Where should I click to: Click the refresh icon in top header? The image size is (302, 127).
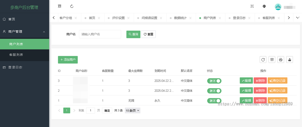pyautogui.click(x=72, y=6)
